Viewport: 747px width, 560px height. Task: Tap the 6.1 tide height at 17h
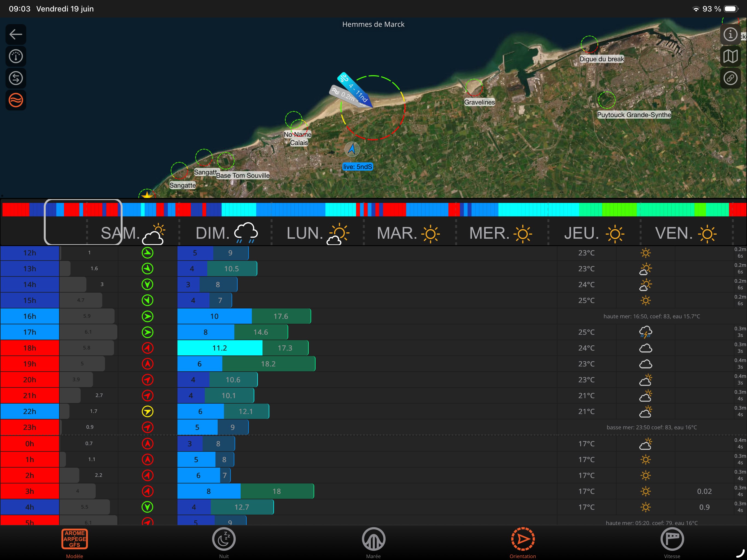point(88,332)
